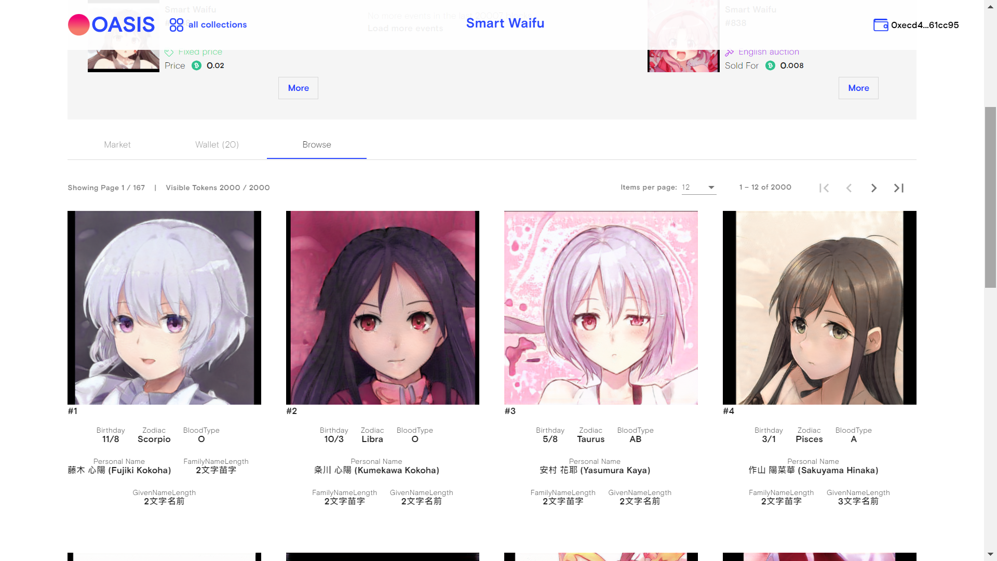
Task: Click More under the English auction listing
Action: [x=858, y=88]
